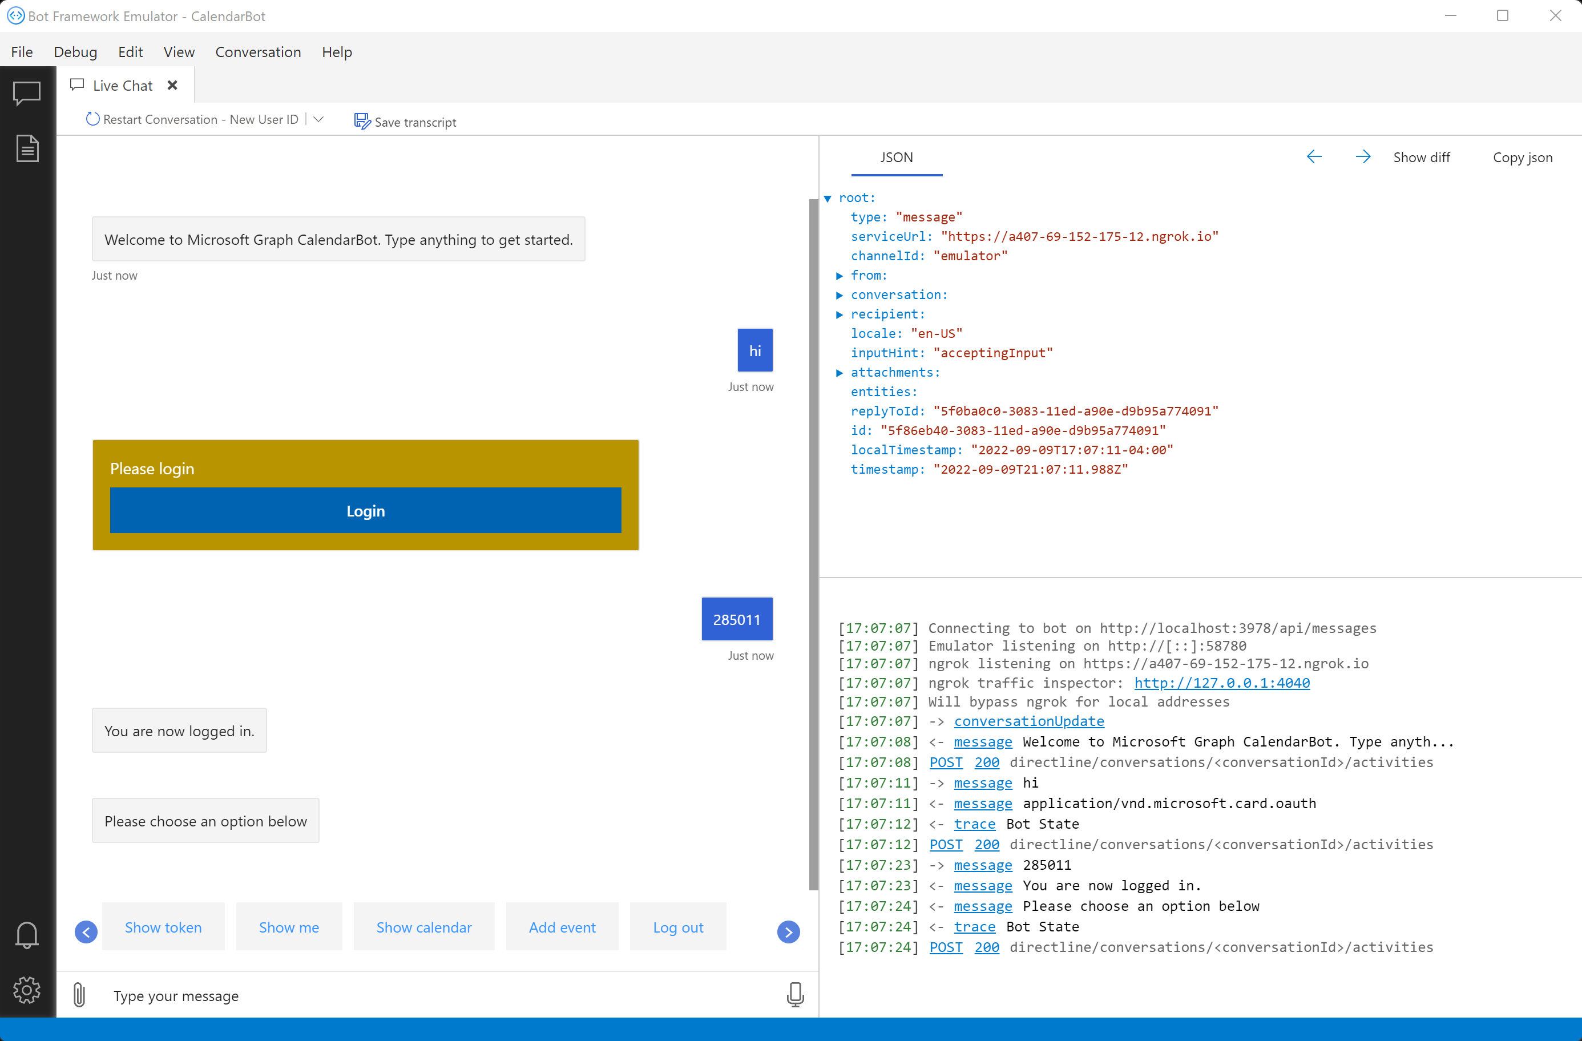
Task: Open the Conversation menu
Action: click(258, 52)
